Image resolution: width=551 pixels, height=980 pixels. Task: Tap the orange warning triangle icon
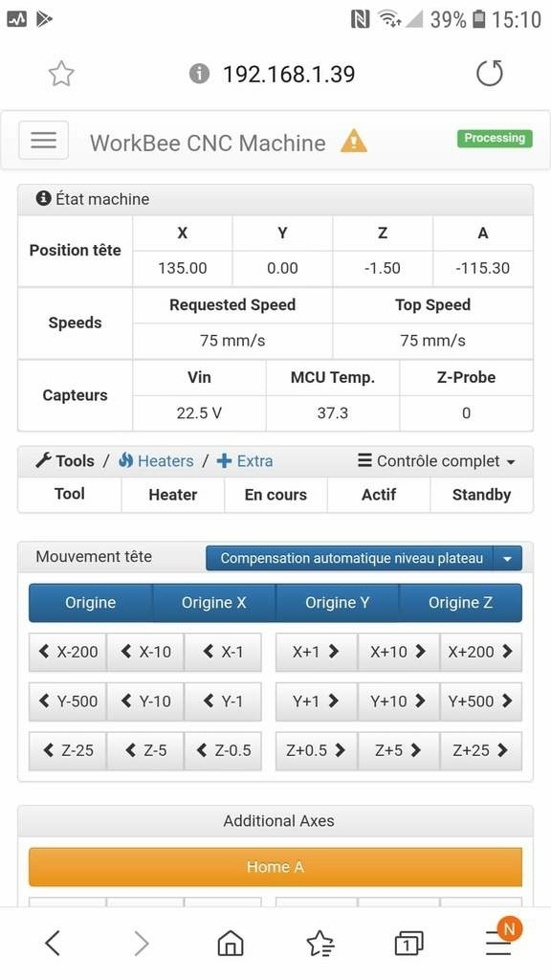[354, 142]
